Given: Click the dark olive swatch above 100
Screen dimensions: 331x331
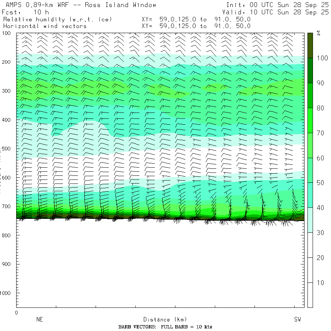Looking at the screenshot, I should [310, 45].
